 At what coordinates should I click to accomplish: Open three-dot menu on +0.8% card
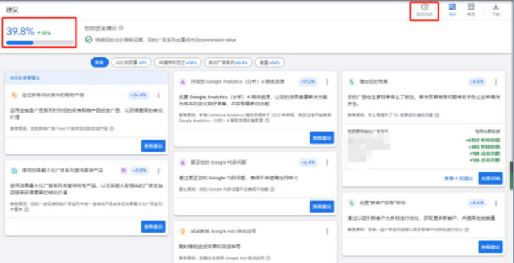pyautogui.click(x=159, y=170)
